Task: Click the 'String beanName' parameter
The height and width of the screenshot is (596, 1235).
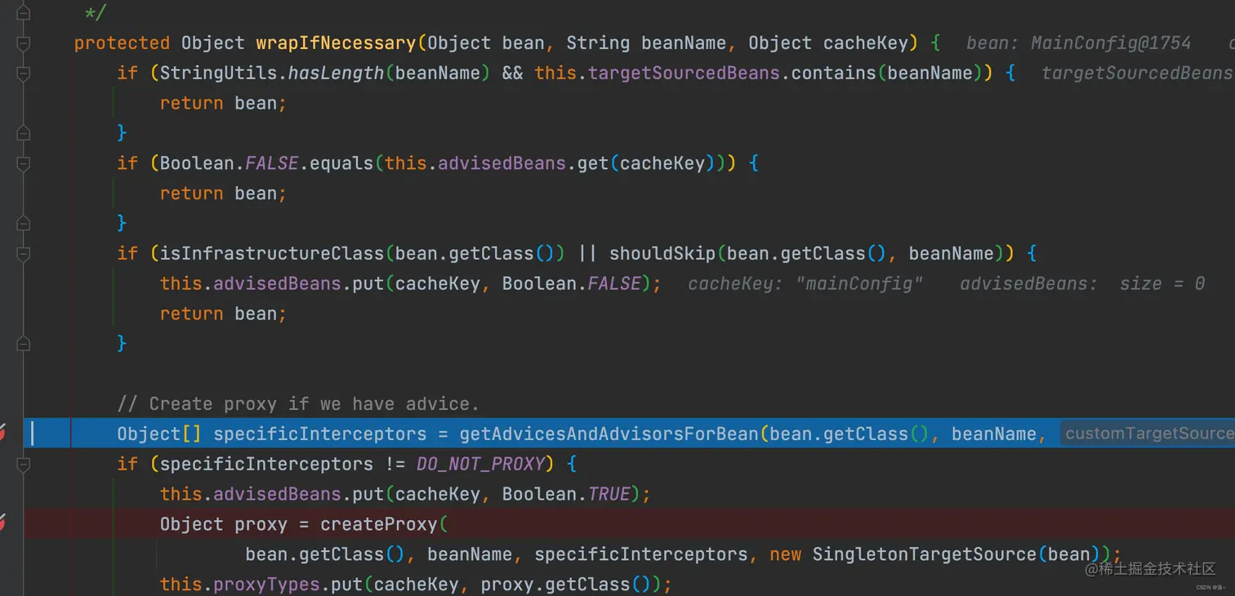Action: coord(647,43)
